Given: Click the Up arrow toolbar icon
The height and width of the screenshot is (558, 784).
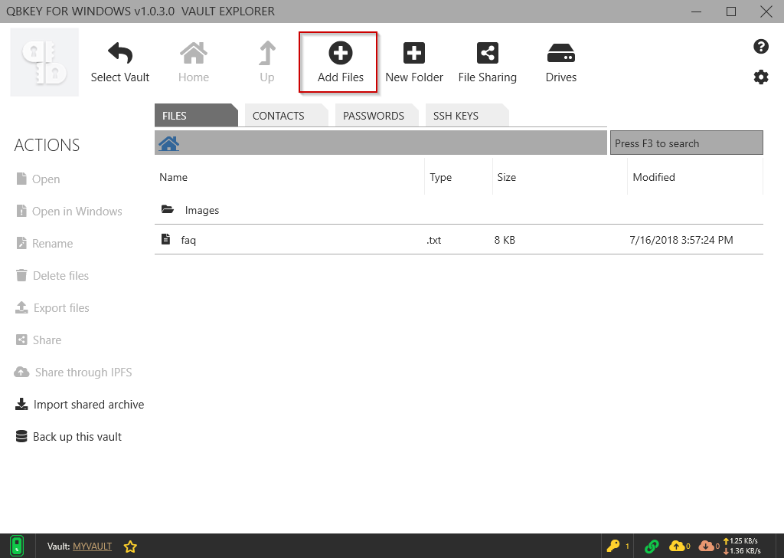Looking at the screenshot, I should tap(267, 53).
